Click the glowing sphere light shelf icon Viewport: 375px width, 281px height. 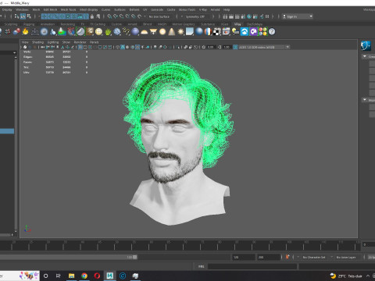162,32
